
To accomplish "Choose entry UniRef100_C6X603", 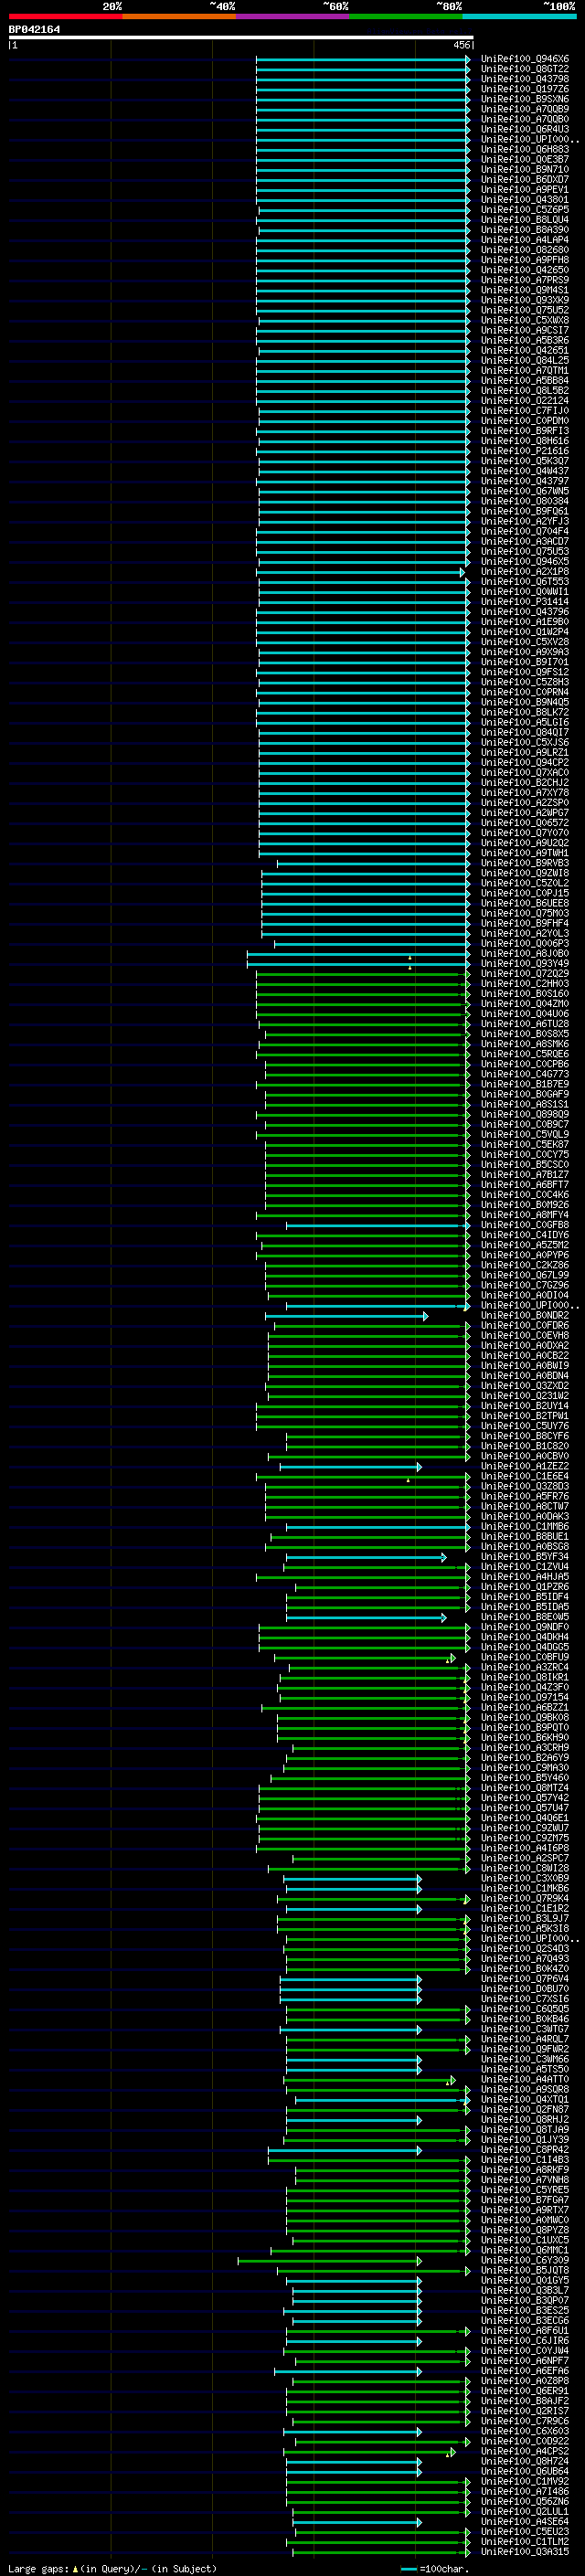I will pyautogui.click(x=524, y=2431).
